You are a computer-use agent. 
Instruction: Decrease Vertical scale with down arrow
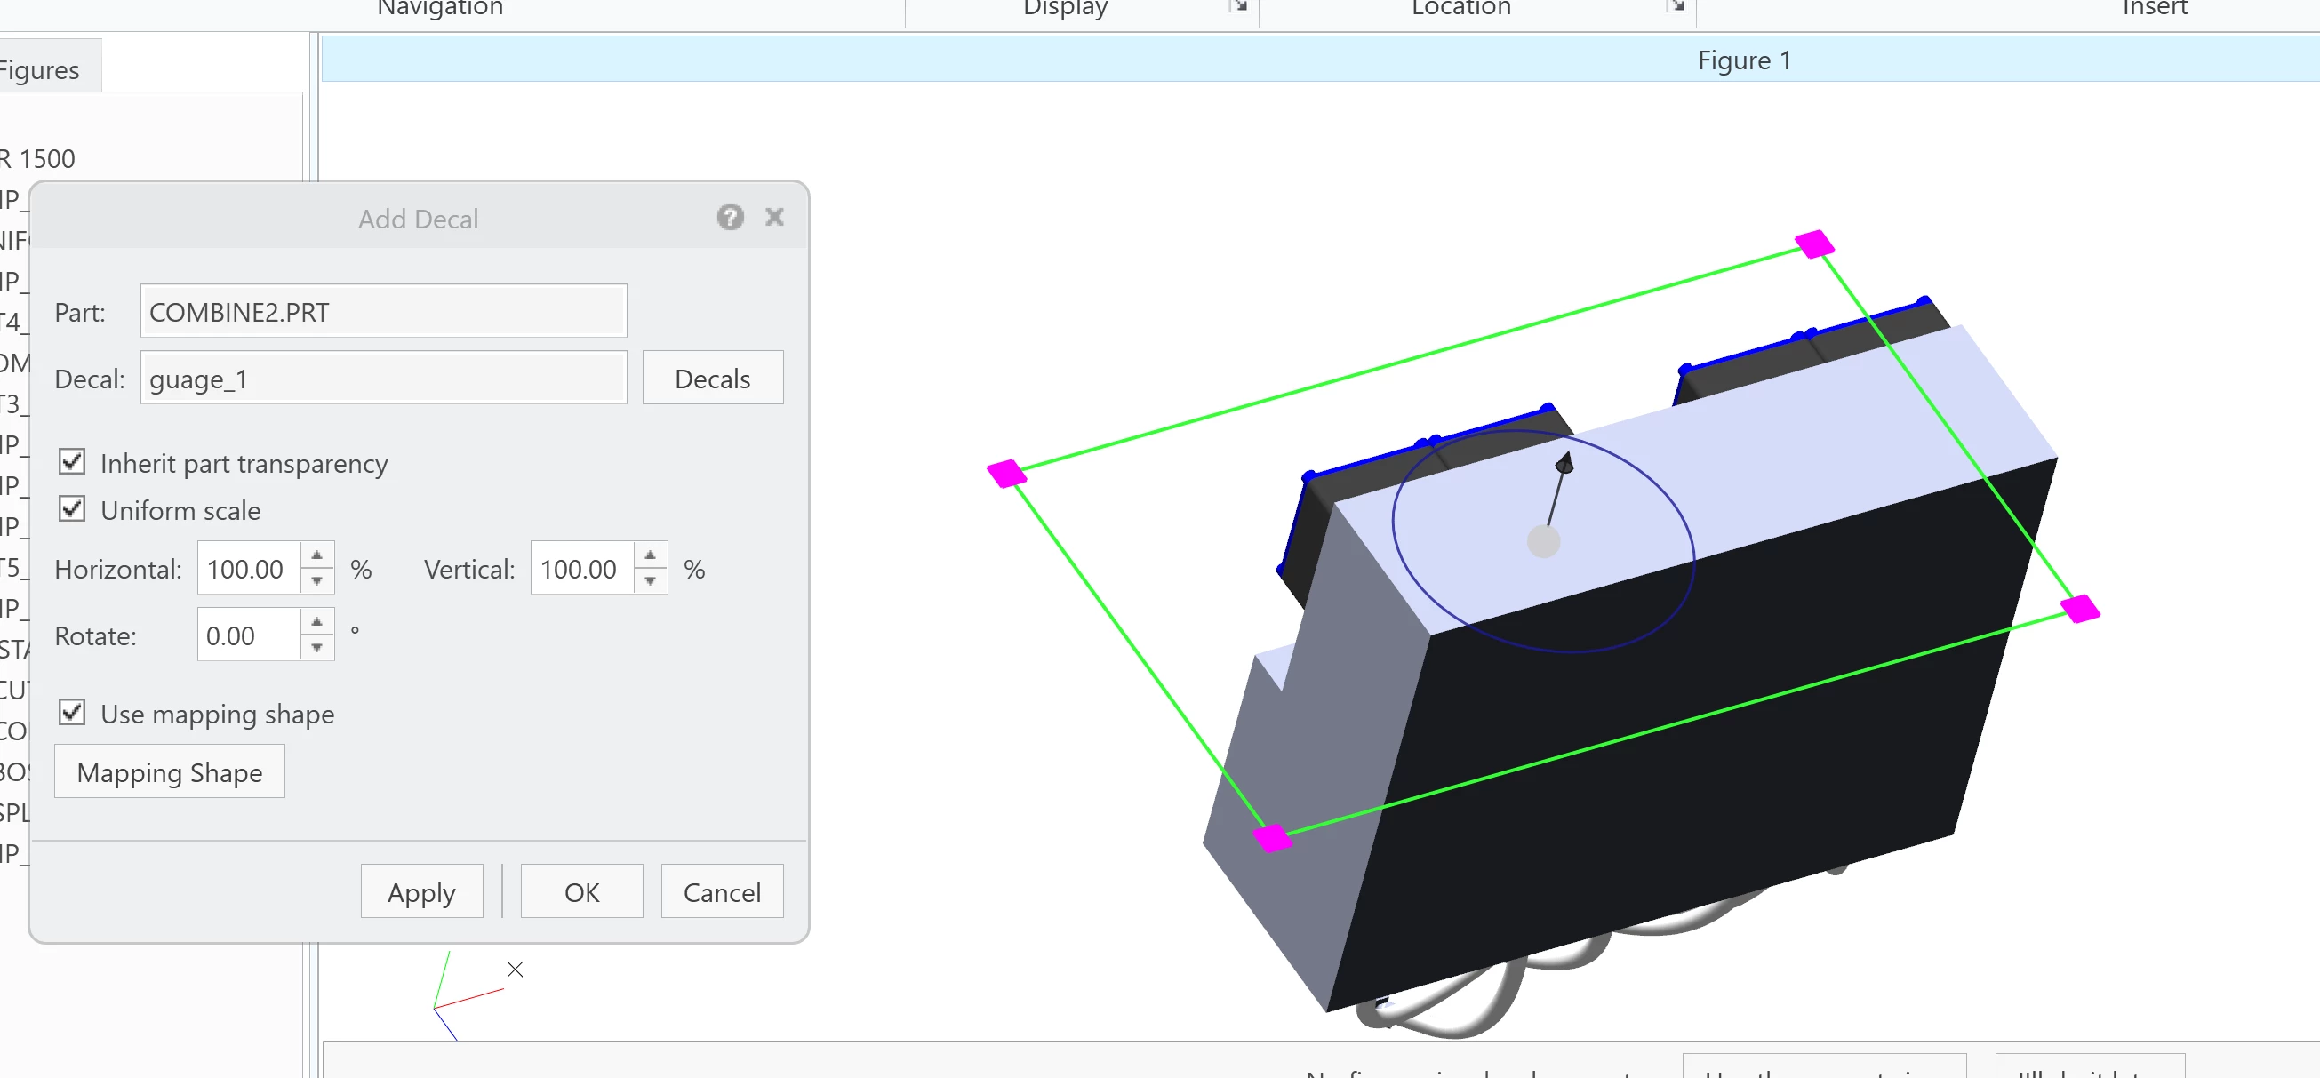tap(651, 582)
